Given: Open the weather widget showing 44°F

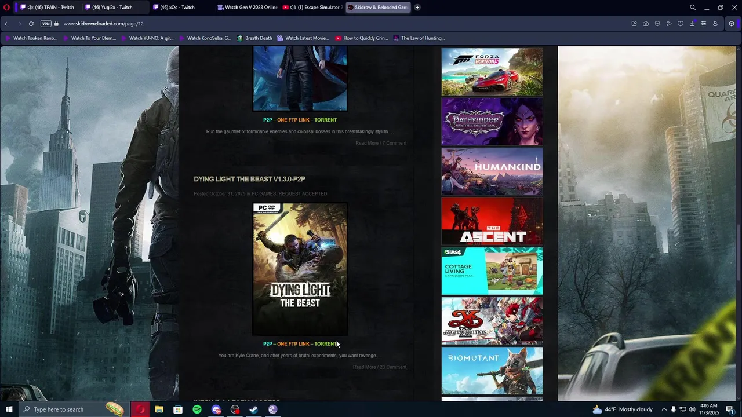Looking at the screenshot, I should click(623, 409).
